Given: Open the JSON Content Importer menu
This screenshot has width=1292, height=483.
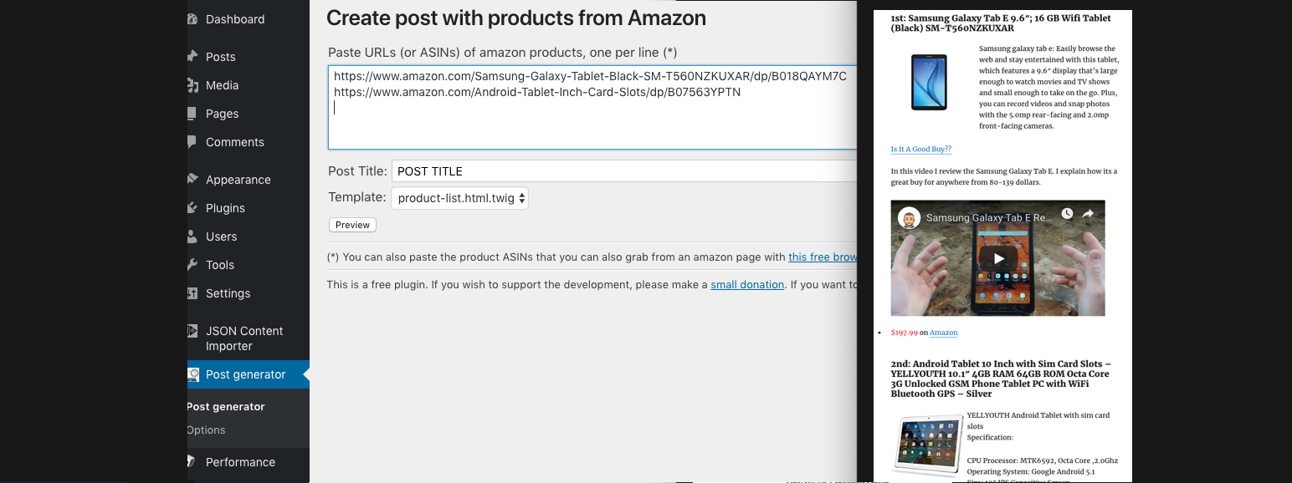Looking at the screenshot, I should (x=244, y=338).
